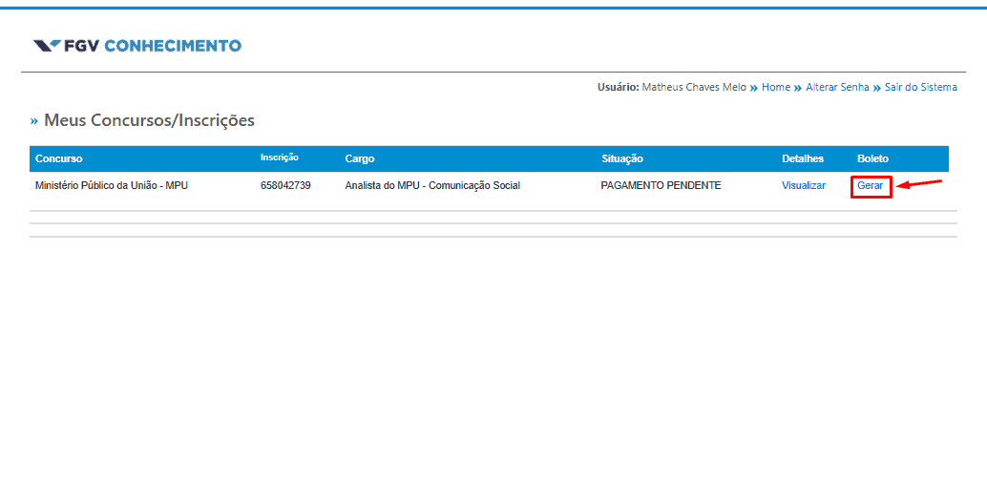Select the Situação column header
Image resolution: width=987 pixels, height=482 pixels.
[x=622, y=158]
